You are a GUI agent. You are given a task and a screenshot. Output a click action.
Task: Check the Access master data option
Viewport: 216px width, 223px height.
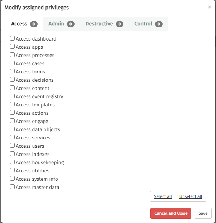tap(13, 187)
